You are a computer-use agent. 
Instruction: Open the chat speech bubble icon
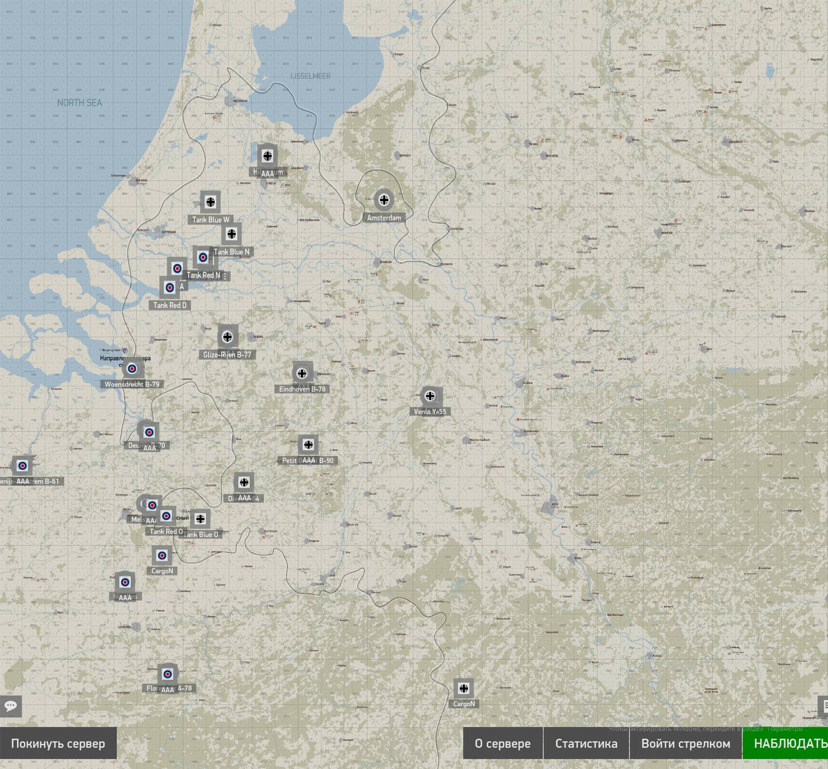(11, 706)
